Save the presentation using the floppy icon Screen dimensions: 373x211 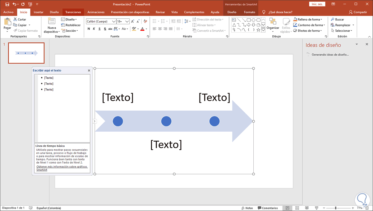tap(7, 4)
